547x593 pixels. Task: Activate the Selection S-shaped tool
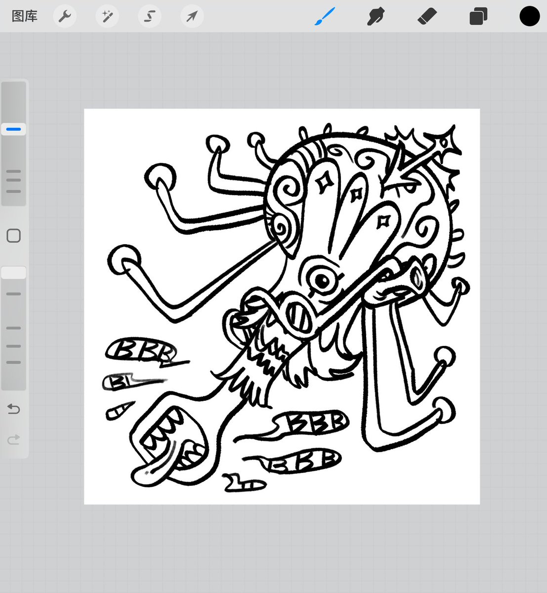(x=149, y=16)
